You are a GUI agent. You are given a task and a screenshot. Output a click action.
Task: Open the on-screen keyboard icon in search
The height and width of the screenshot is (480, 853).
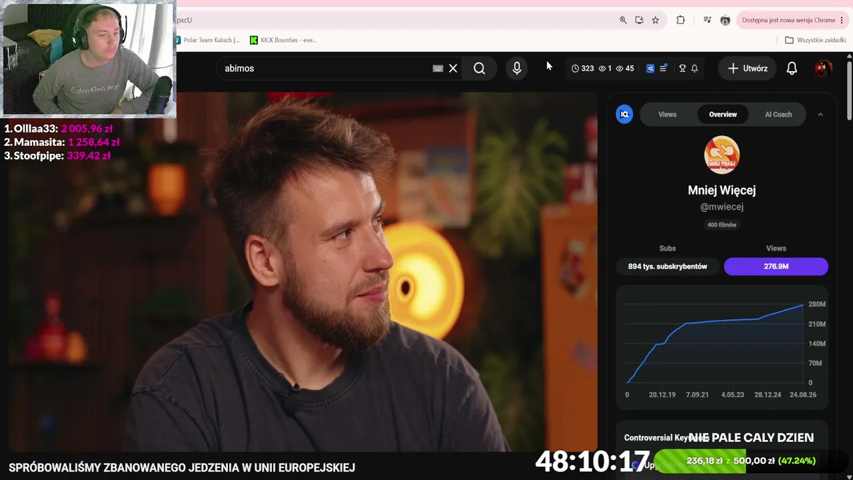point(438,68)
